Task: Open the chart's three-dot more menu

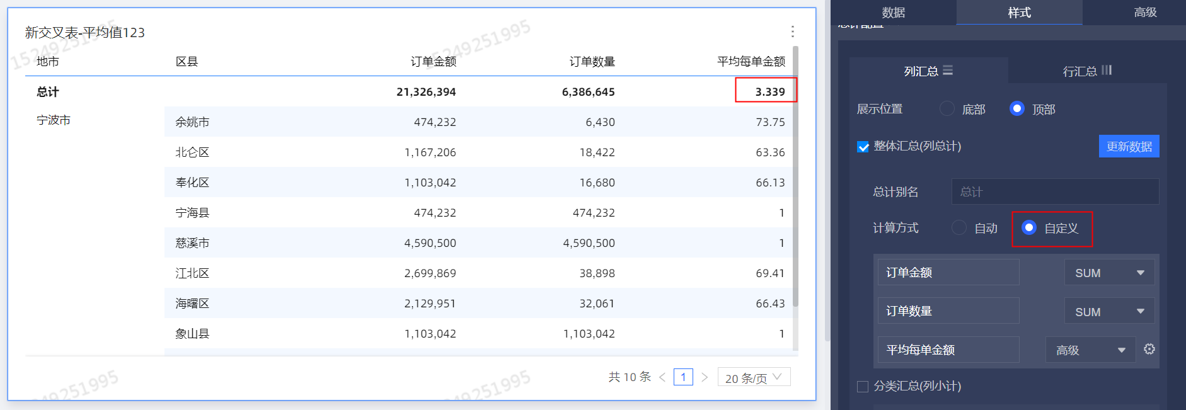Action: (792, 31)
